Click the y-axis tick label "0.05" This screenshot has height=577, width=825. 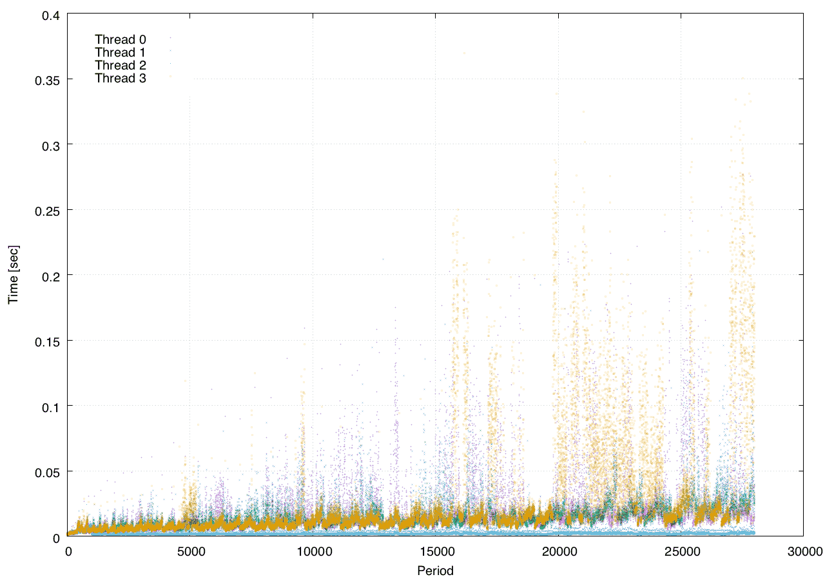[x=46, y=471]
